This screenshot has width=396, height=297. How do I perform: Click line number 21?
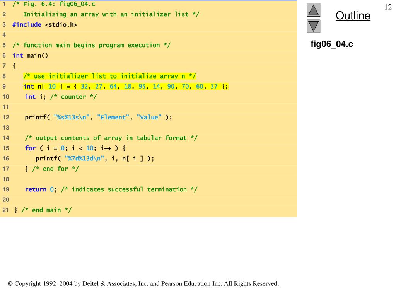pyautogui.click(x=5, y=210)
